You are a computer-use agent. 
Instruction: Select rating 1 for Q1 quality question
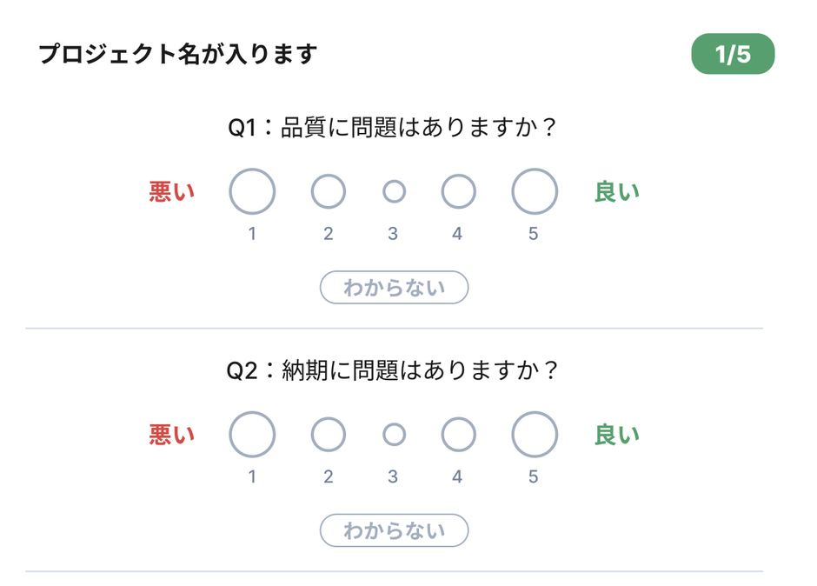click(x=252, y=191)
